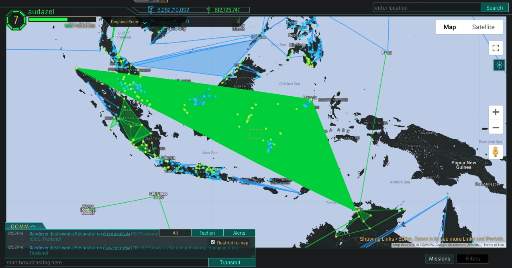The height and width of the screenshot is (268, 512).
Task: Open the Missions button
Action: (x=439, y=259)
